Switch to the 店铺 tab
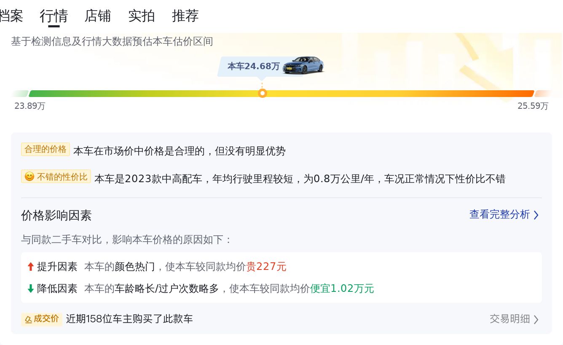The width and height of the screenshot is (563, 345). (97, 16)
